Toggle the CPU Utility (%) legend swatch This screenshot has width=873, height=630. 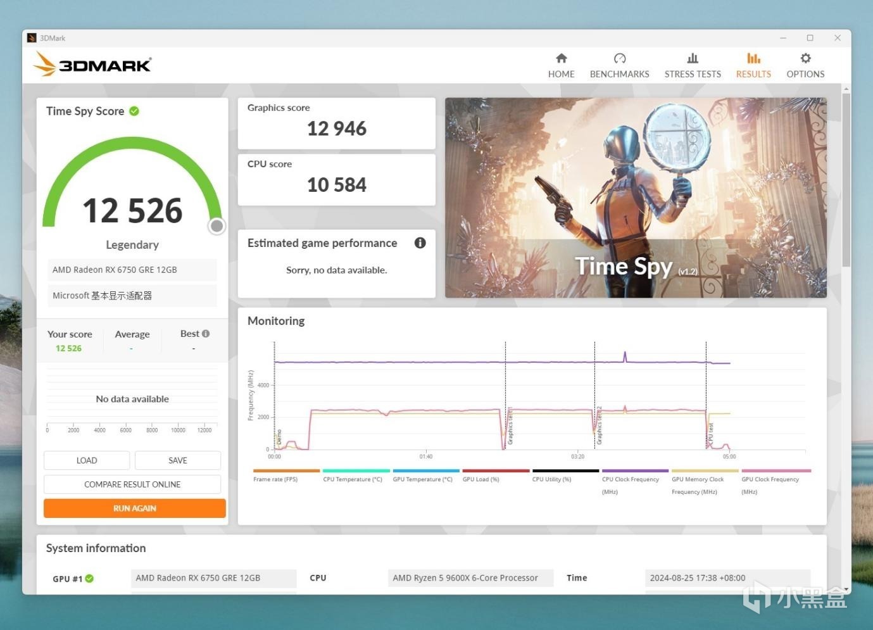click(x=565, y=471)
